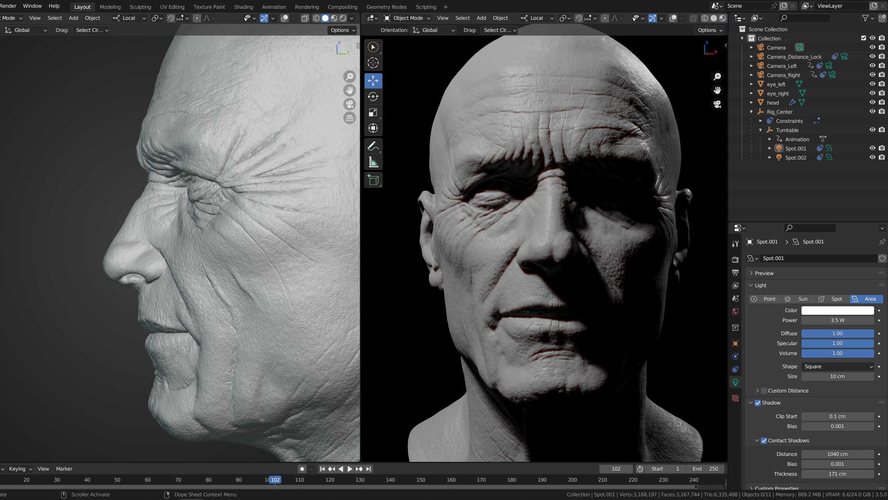Activate the Move tool in toolbar
Viewport: 888px width, 500px height.
pyautogui.click(x=373, y=81)
